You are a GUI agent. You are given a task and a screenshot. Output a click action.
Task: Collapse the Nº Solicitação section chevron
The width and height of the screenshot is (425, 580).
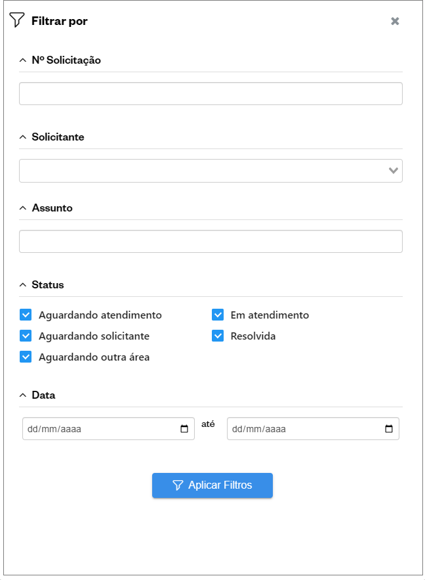[x=23, y=60]
